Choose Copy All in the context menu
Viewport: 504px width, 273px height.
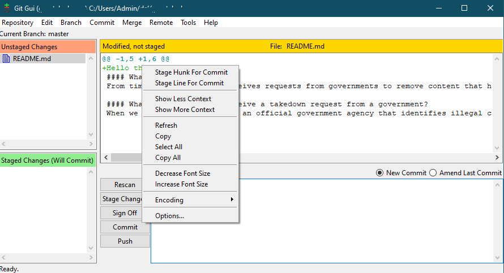190,158
